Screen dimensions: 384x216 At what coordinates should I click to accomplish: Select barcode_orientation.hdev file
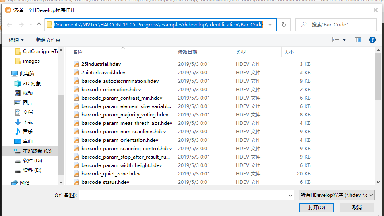[x=111, y=90]
